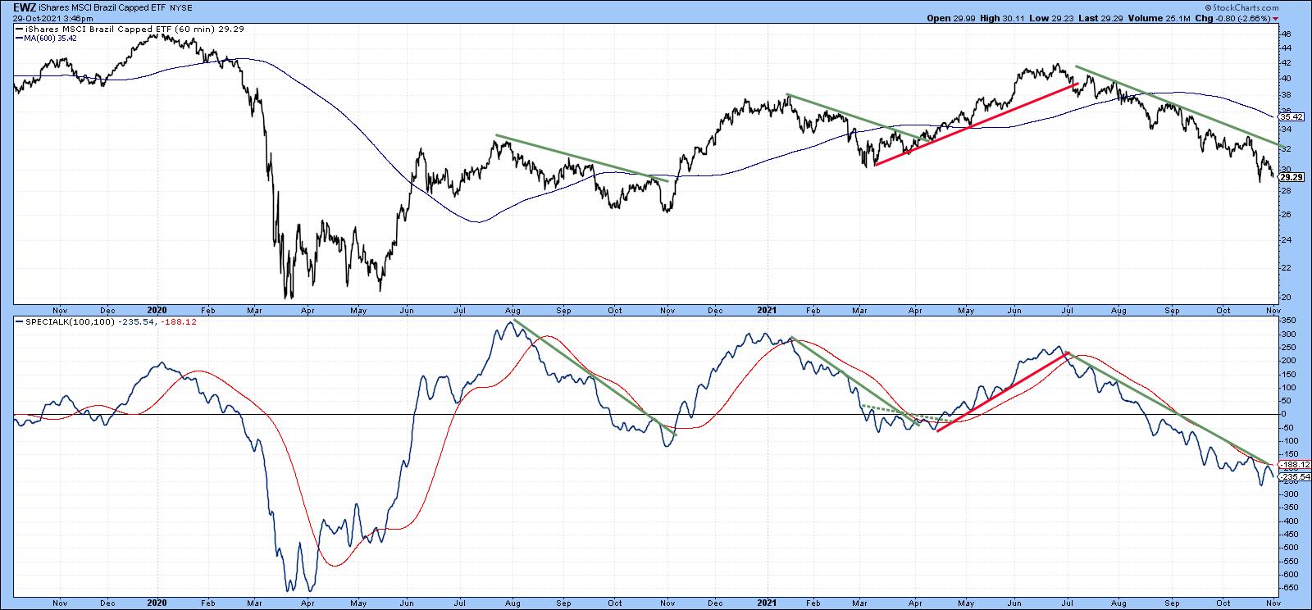Click the red down-arrow change indicator
Screen dimensions: 1312x610
tap(1275, 18)
